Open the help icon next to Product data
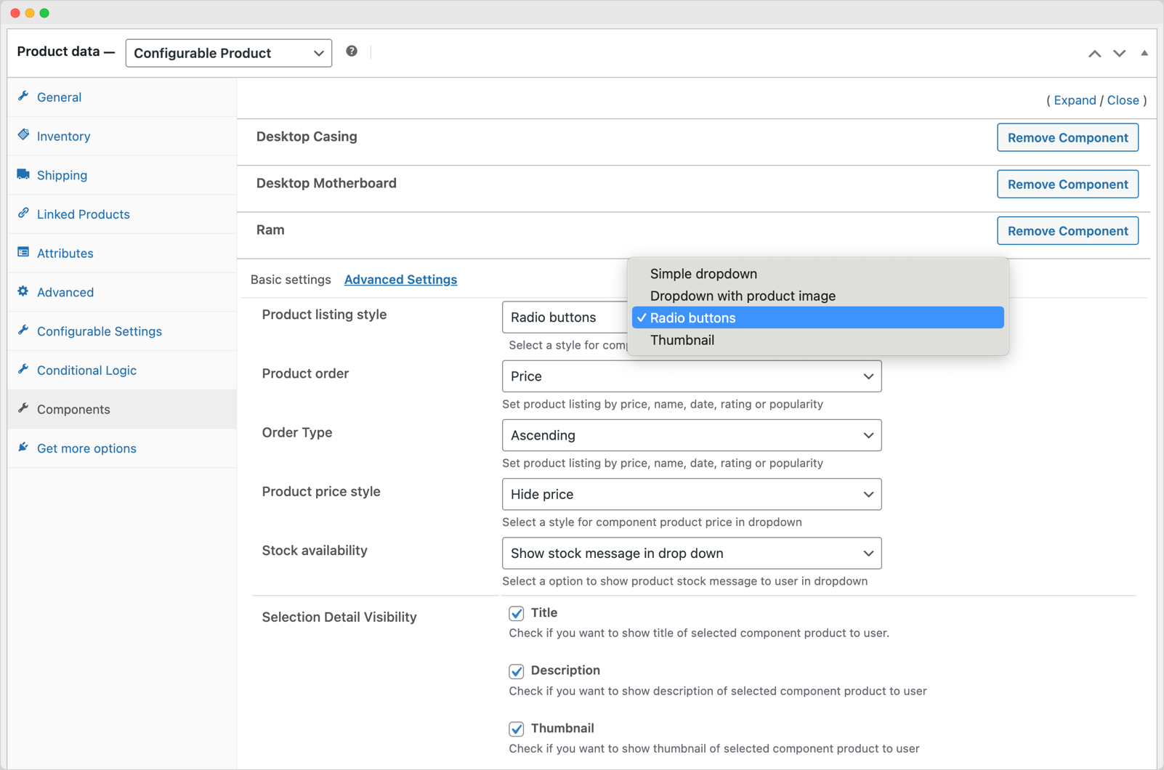This screenshot has height=770, width=1164. (352, 51)
